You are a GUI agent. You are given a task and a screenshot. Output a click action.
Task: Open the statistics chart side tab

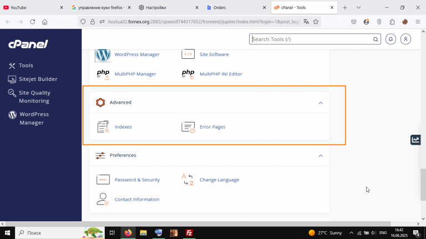tap(415, 140)
